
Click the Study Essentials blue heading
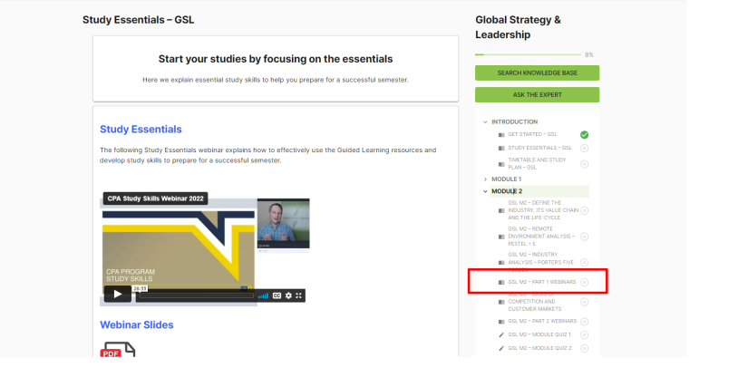pos(141,130)
